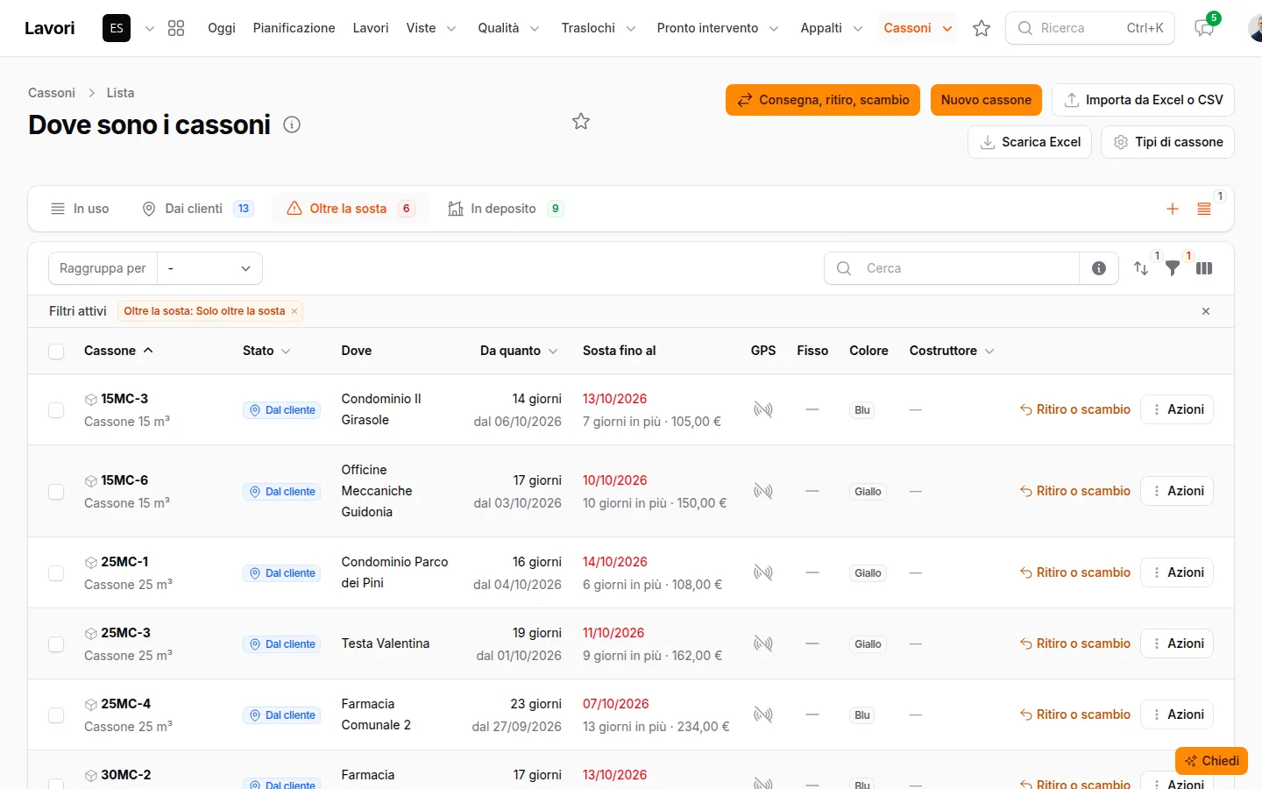This screenshot has height=789, width=1262.
Task: Click the search info icon
Action: click(x=1099, y=268)
